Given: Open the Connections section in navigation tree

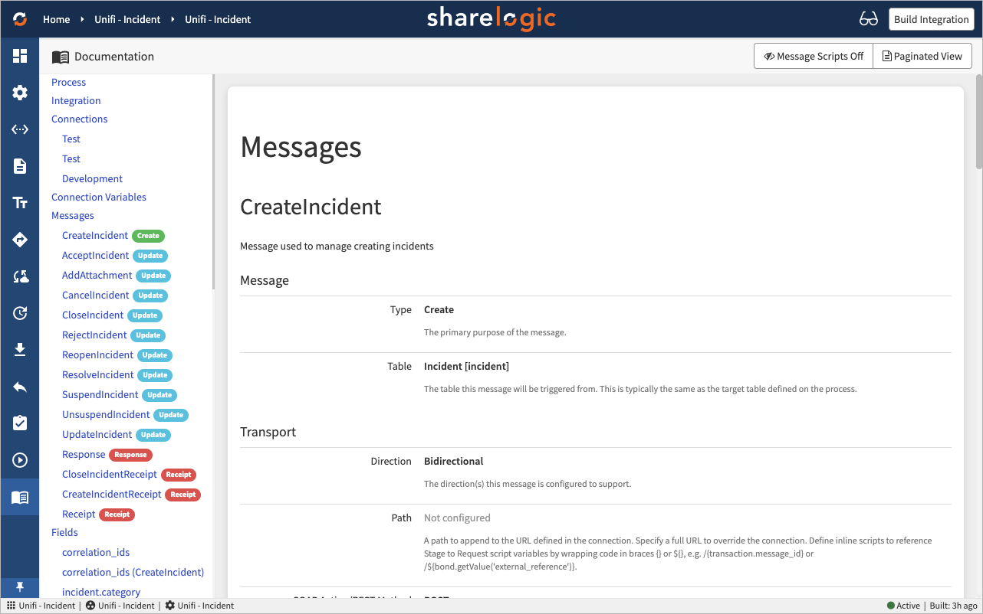Looking at the screenshot, I should pyautogui.click(x=80, y=119).
